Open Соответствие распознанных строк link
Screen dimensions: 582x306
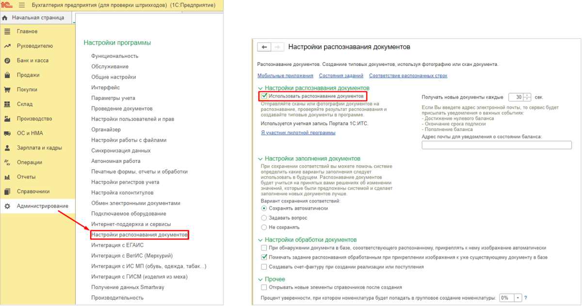click(x=408, y=76)
